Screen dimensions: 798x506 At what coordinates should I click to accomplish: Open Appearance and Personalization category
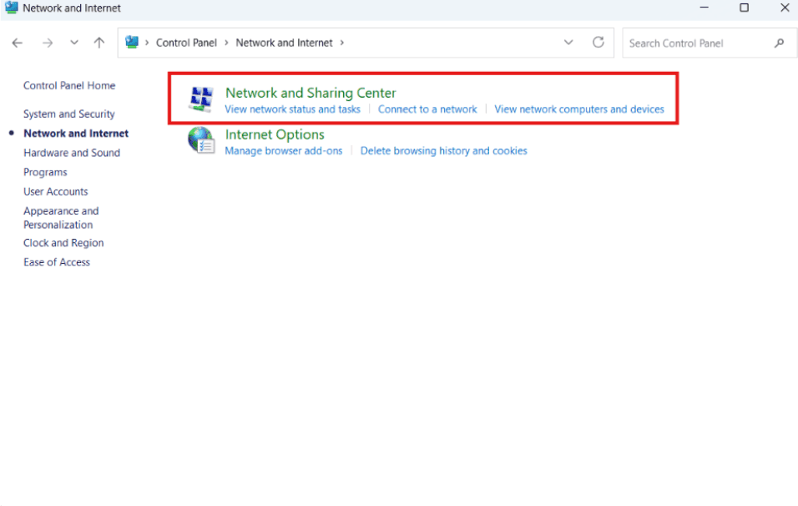(61, 218)
